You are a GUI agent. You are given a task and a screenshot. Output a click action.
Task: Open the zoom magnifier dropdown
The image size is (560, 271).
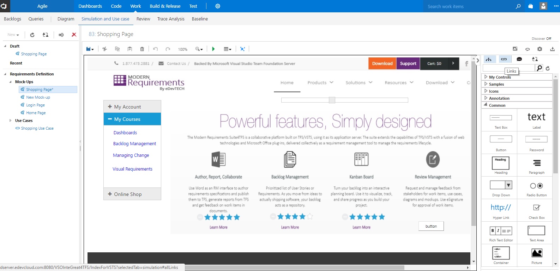tap(199, 49)
